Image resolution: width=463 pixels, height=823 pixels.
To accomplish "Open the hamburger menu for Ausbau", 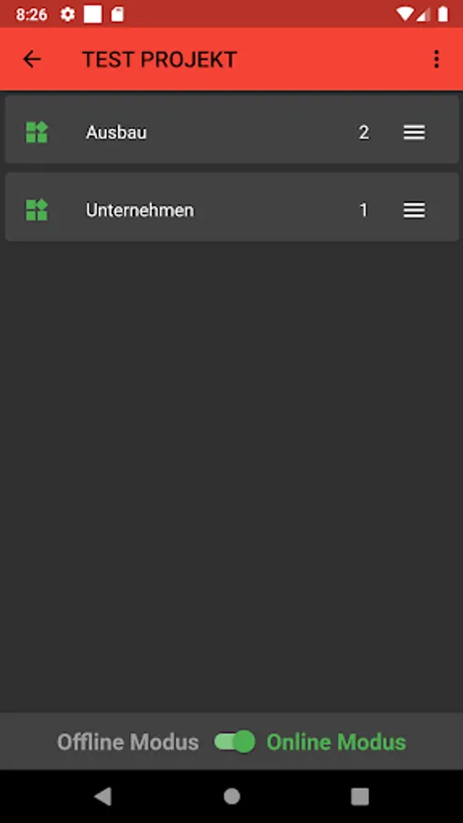I will [x=415, y=133].
